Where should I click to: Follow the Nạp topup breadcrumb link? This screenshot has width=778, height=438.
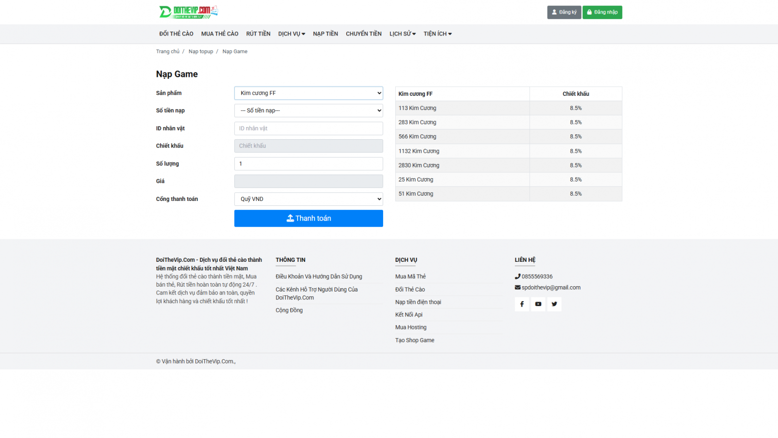point(201,52)
